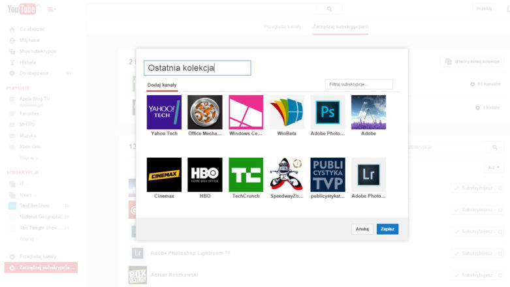Click the Prześlij upload button

484,8
